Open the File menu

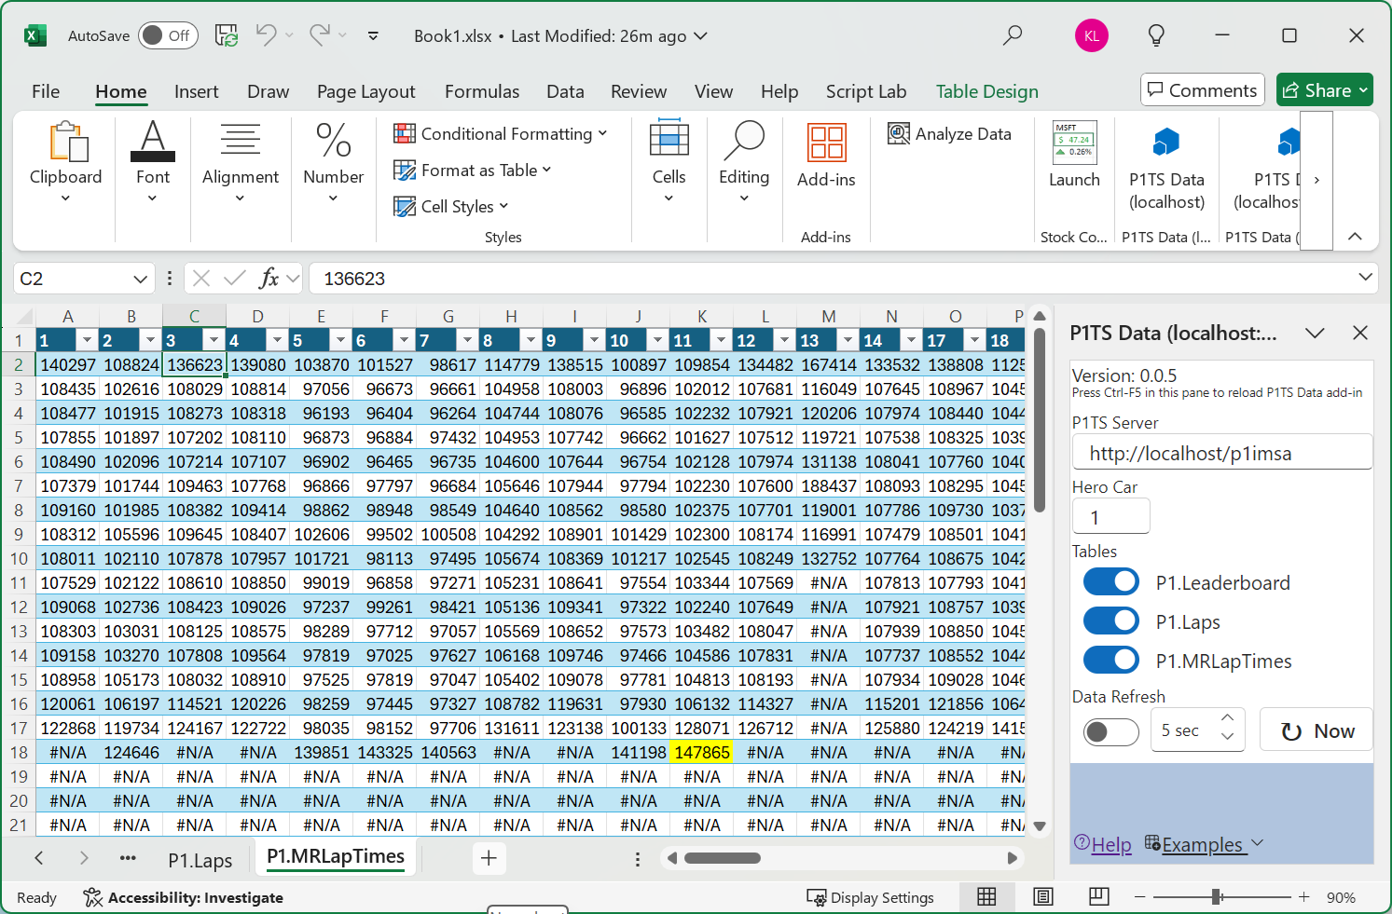click(x=46, y=91)
